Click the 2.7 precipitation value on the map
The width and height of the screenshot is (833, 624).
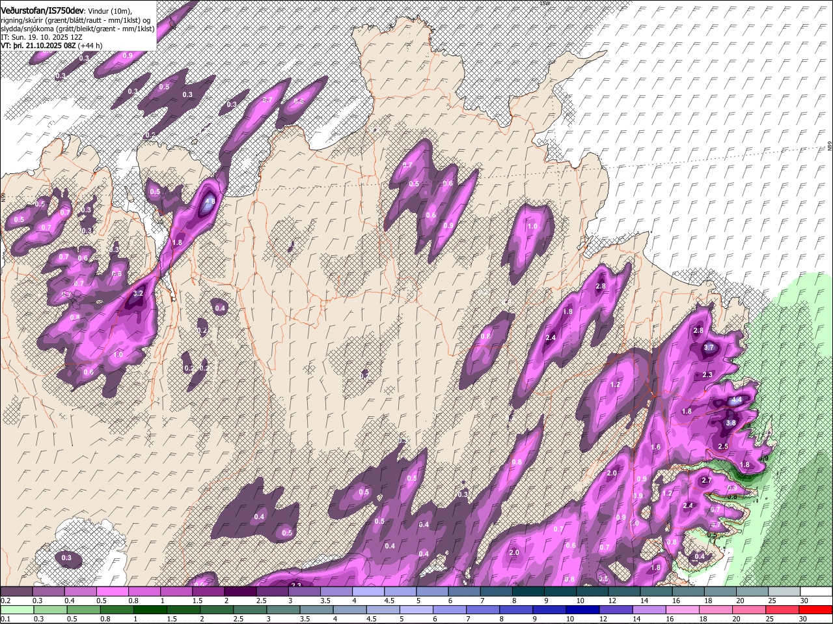pos(707,480)
